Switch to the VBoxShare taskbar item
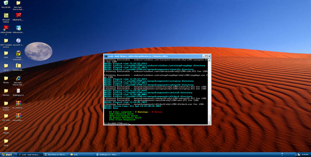Viewport: 311px width, 157px height. pyautogui.click(x=55, y=155)
